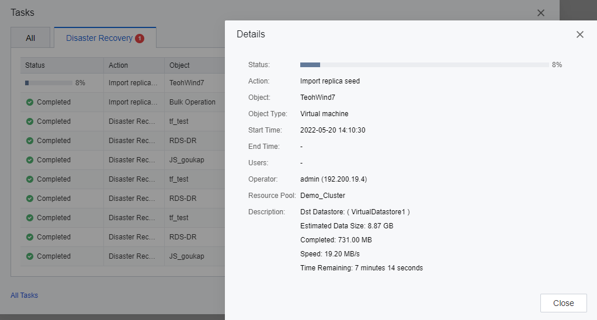Sort by the Action column header
This screenshot has width=597, height=320.
click(x=118, y=65)
